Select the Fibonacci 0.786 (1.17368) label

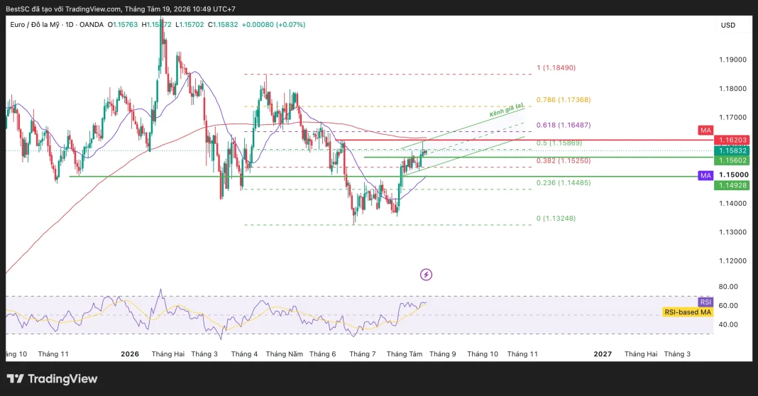pos(564,99)
